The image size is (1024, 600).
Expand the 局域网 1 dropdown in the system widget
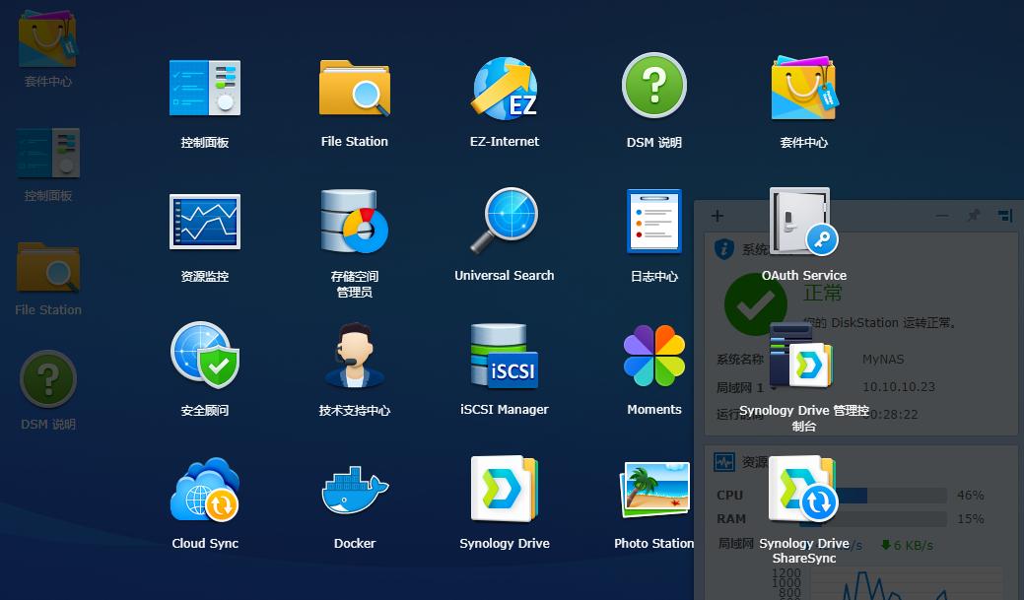point(775,388)
